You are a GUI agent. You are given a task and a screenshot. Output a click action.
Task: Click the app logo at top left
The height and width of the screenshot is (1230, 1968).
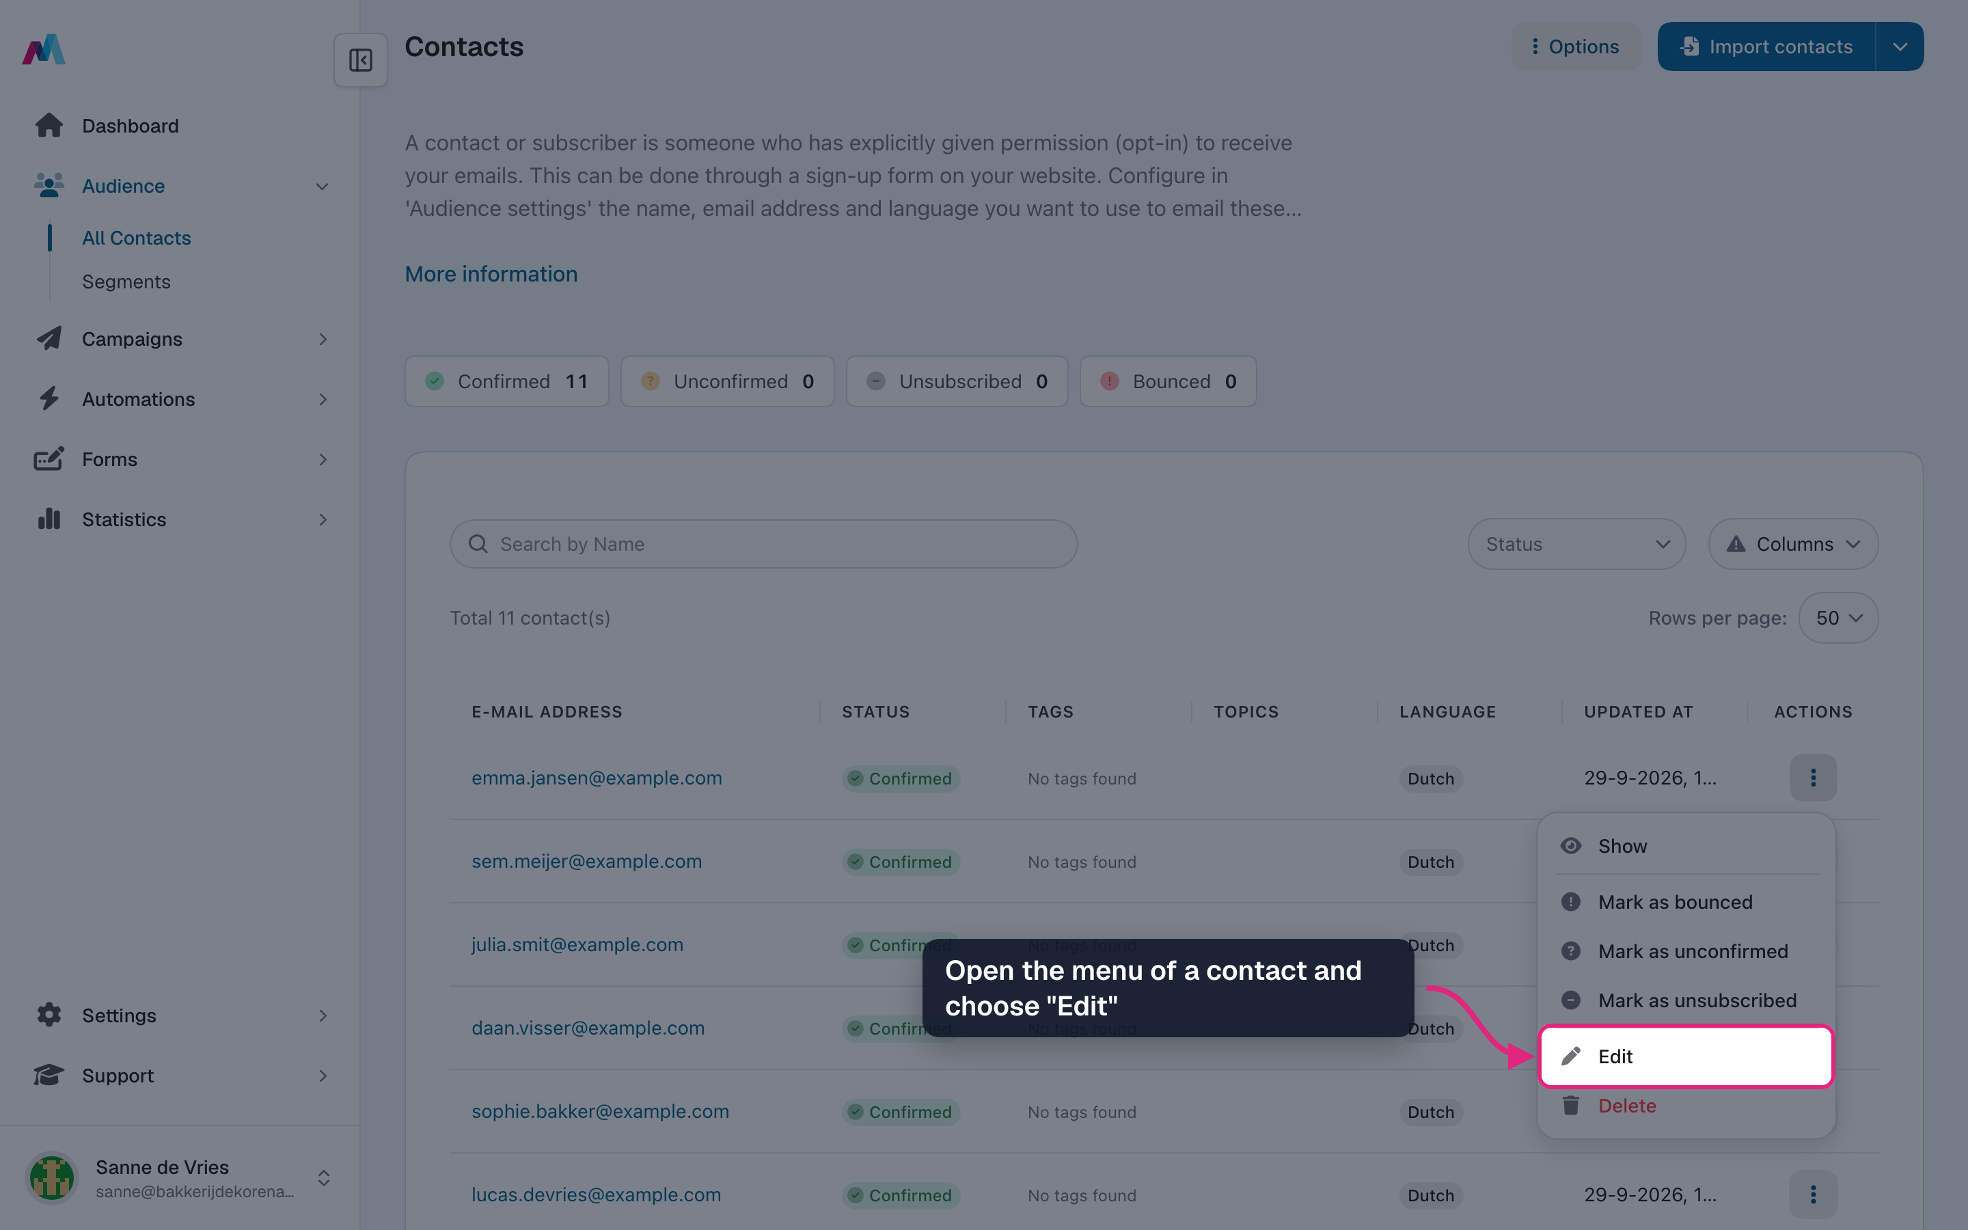(44, 50)
